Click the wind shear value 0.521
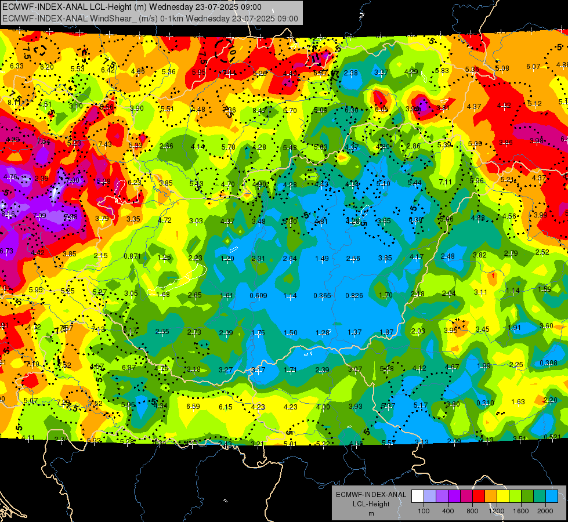 click(x=552, y=437)
